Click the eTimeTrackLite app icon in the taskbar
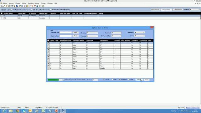This screenshot has height=113, width=201. click(63, 111)
